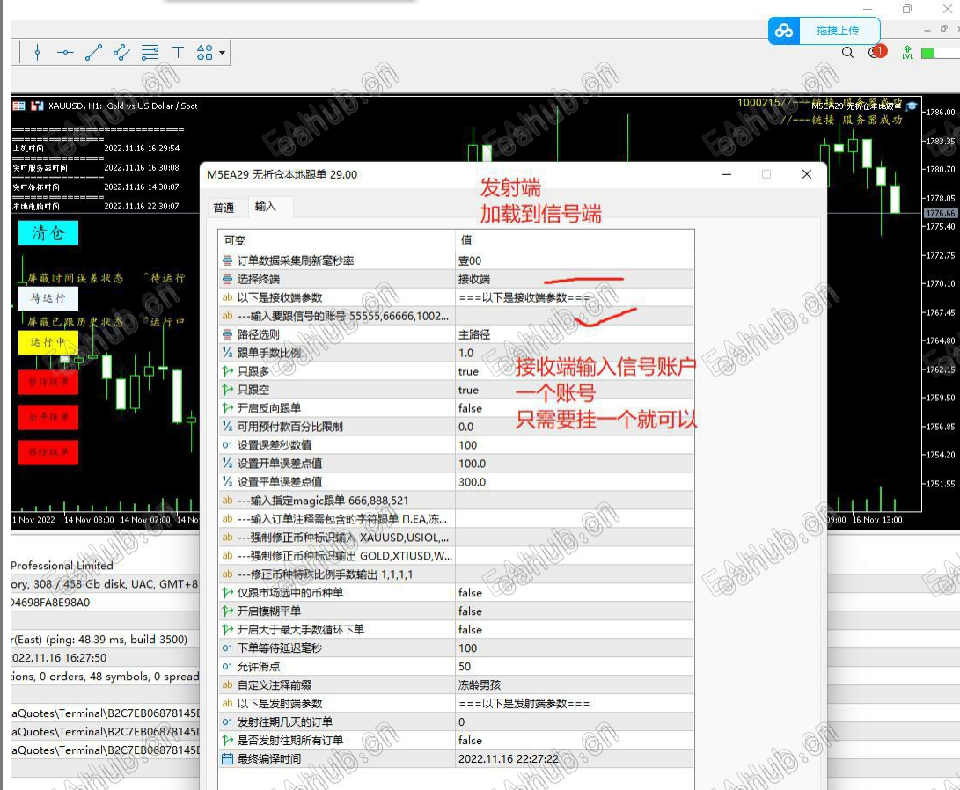This screenshot has height=790, width=960.
Task: Open 路径选则 dropdown value 主路径
Action: click(x=575, y=334)
